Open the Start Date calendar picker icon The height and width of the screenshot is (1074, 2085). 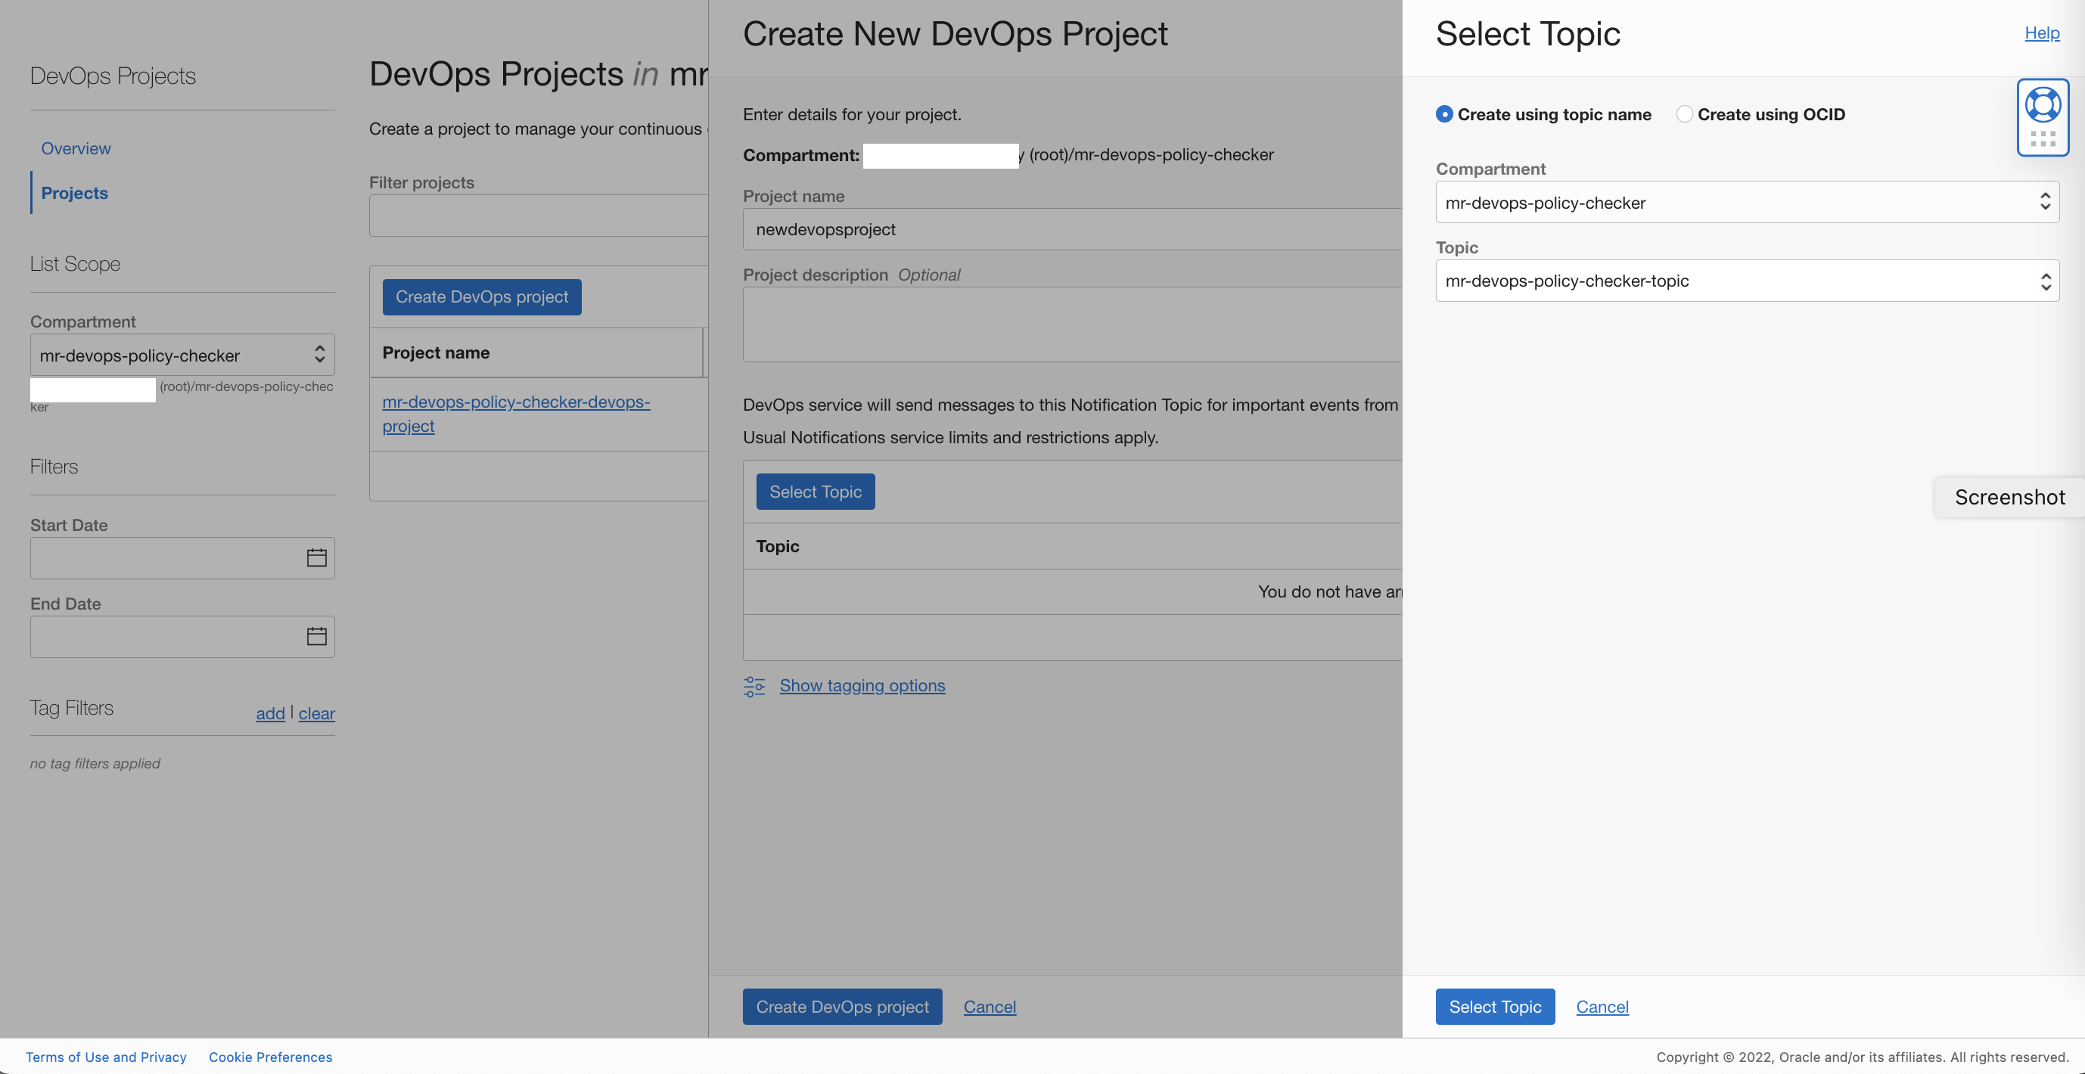pyautogui.click(x=316, y=557)
